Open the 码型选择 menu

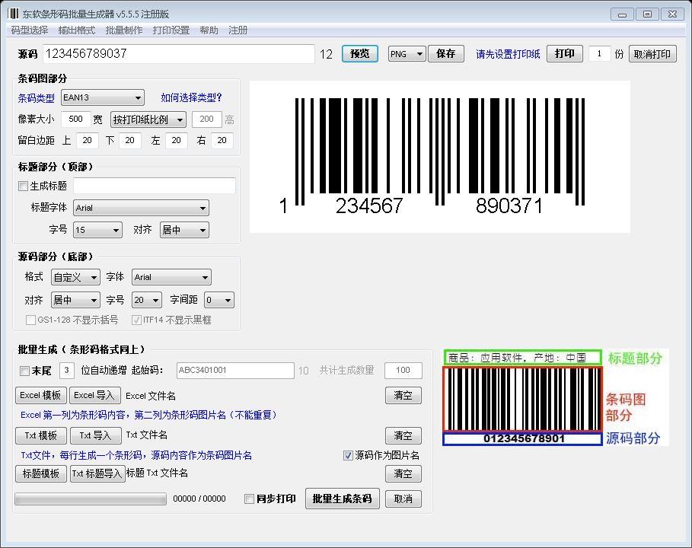[x=30, y=30]
